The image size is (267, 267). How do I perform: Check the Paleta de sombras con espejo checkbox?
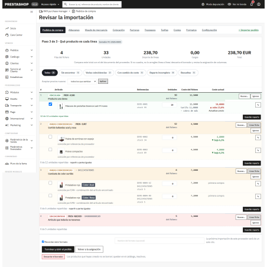coord(50,136)
